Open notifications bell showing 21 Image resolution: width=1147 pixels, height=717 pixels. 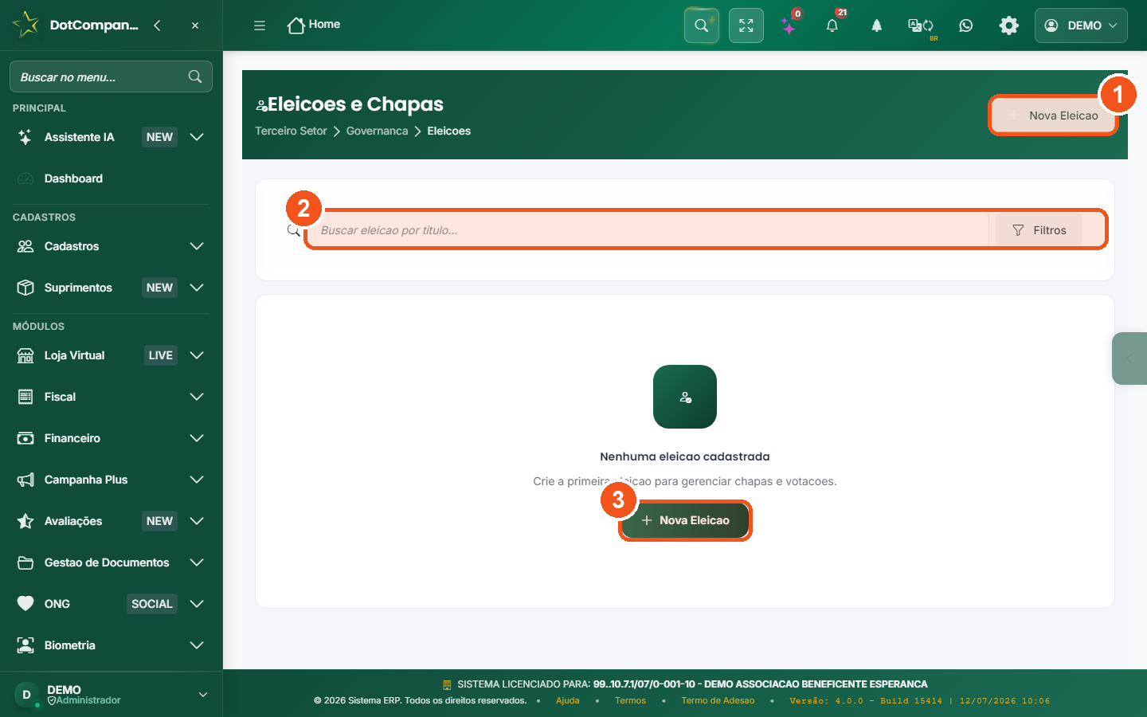[x=832, y=25]
